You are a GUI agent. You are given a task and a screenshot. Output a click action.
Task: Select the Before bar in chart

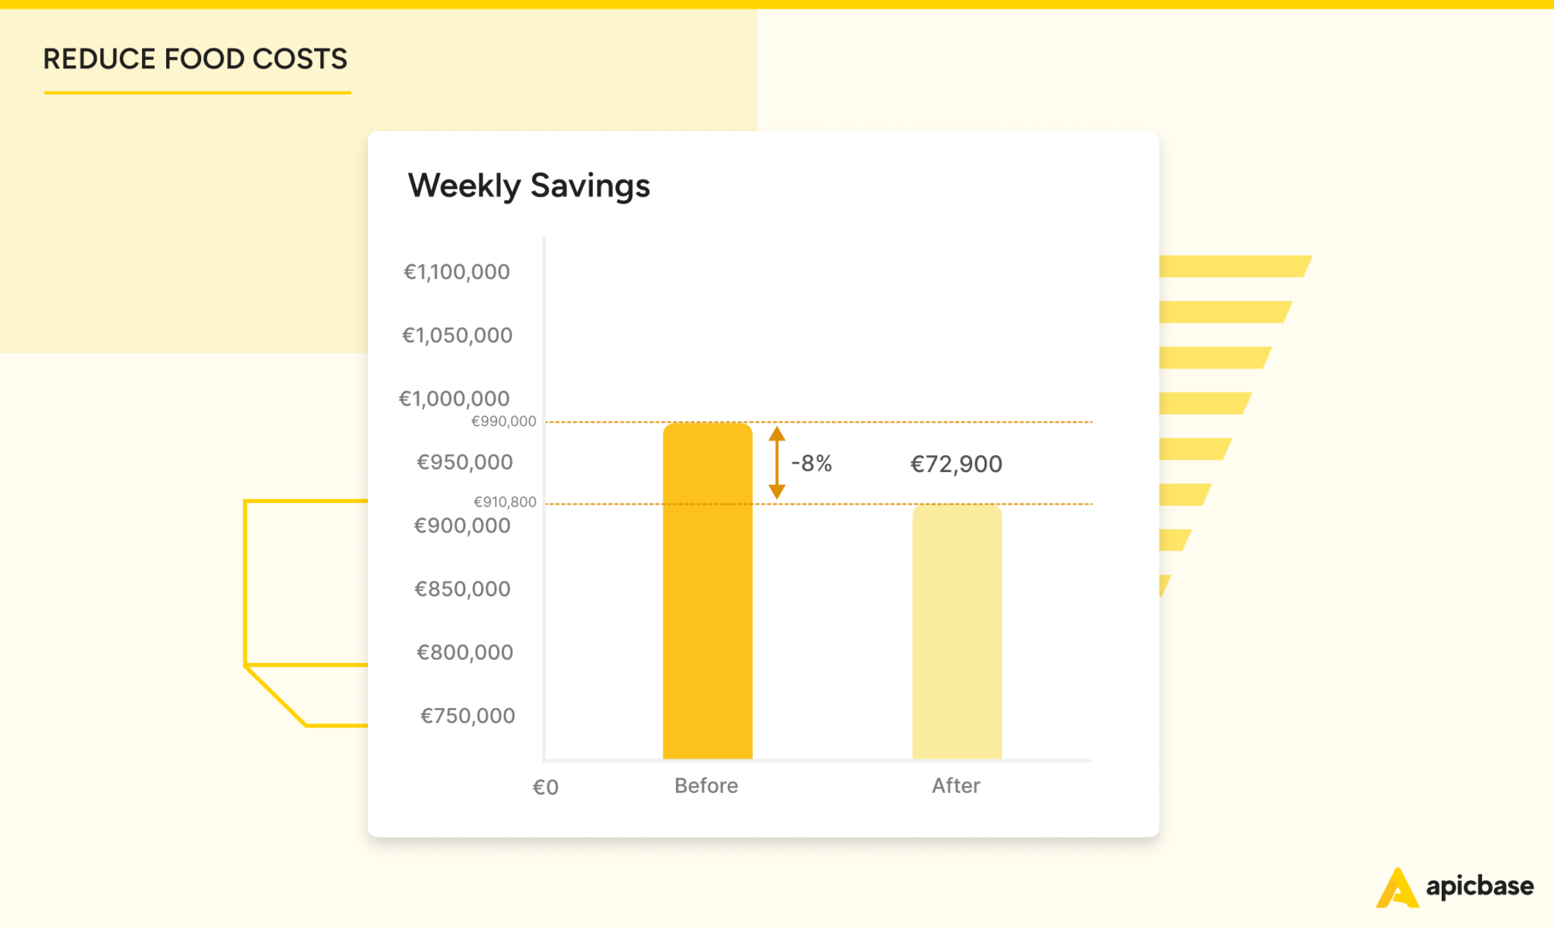pos(707,592)
